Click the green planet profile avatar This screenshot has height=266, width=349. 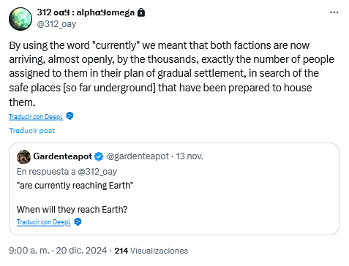pyautogui.click(x=20, y=19)
